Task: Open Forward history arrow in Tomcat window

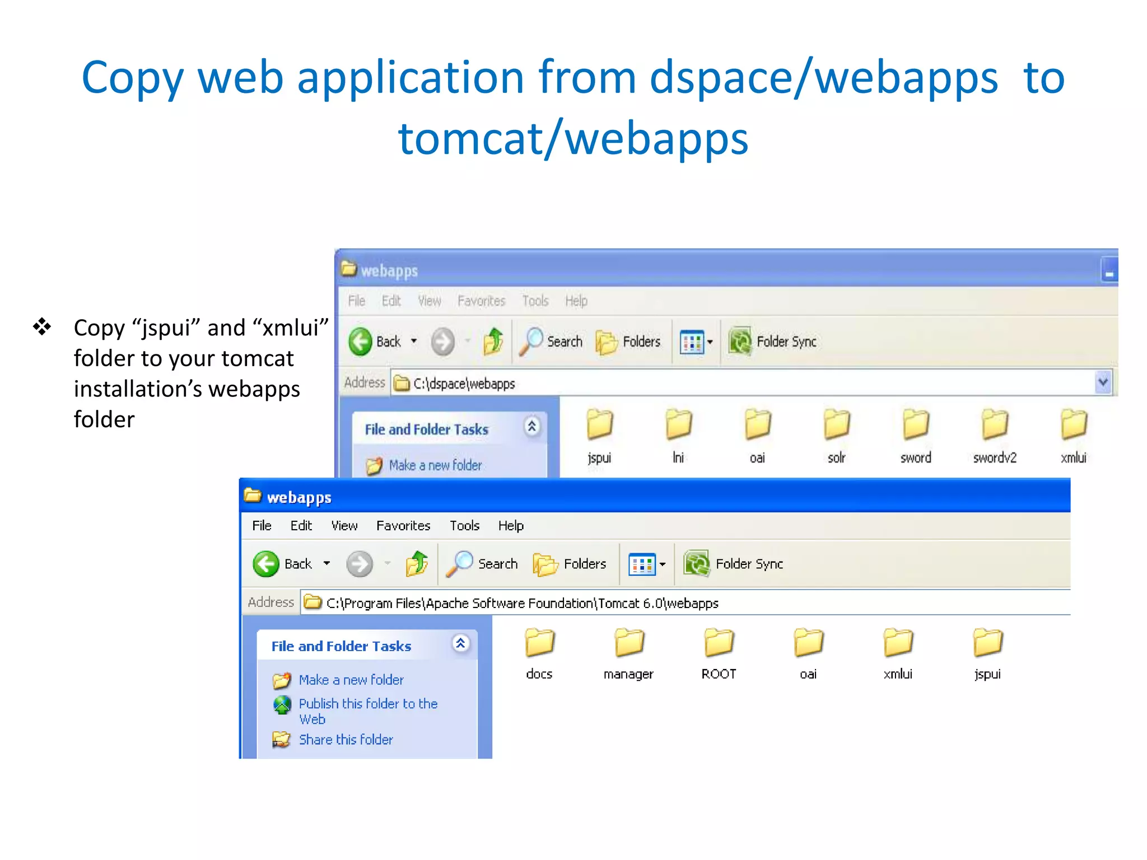Action: pos(388,564)
